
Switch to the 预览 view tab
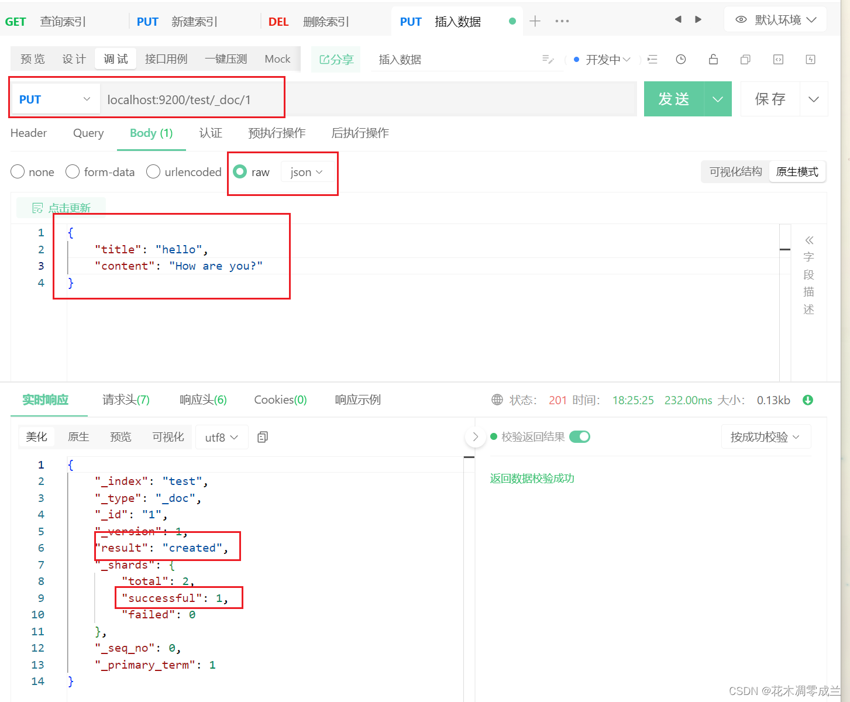pyautogui.click(x=32, y=59)
